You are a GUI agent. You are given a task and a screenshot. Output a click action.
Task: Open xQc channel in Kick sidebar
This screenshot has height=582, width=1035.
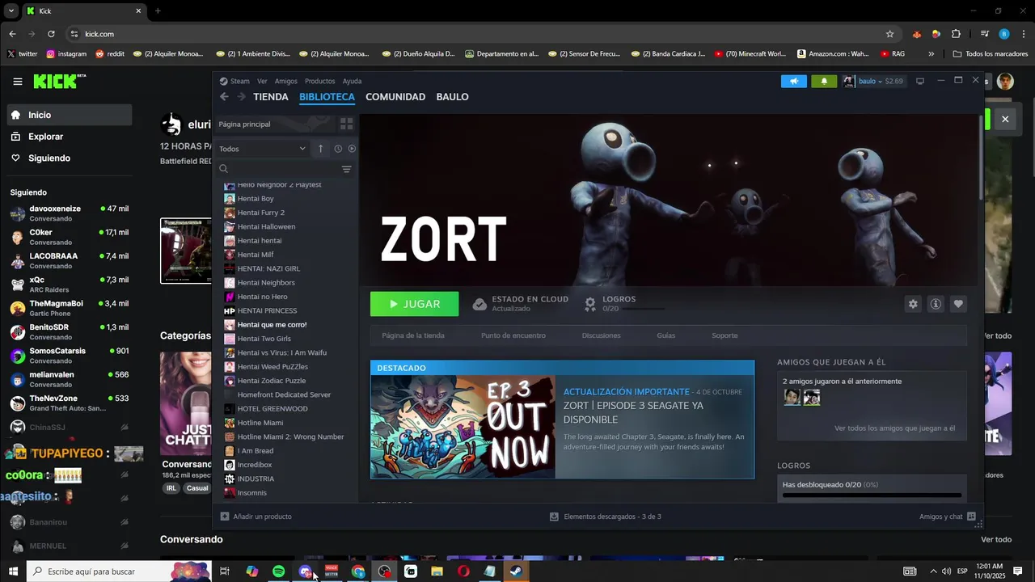(x=69, y=285)
